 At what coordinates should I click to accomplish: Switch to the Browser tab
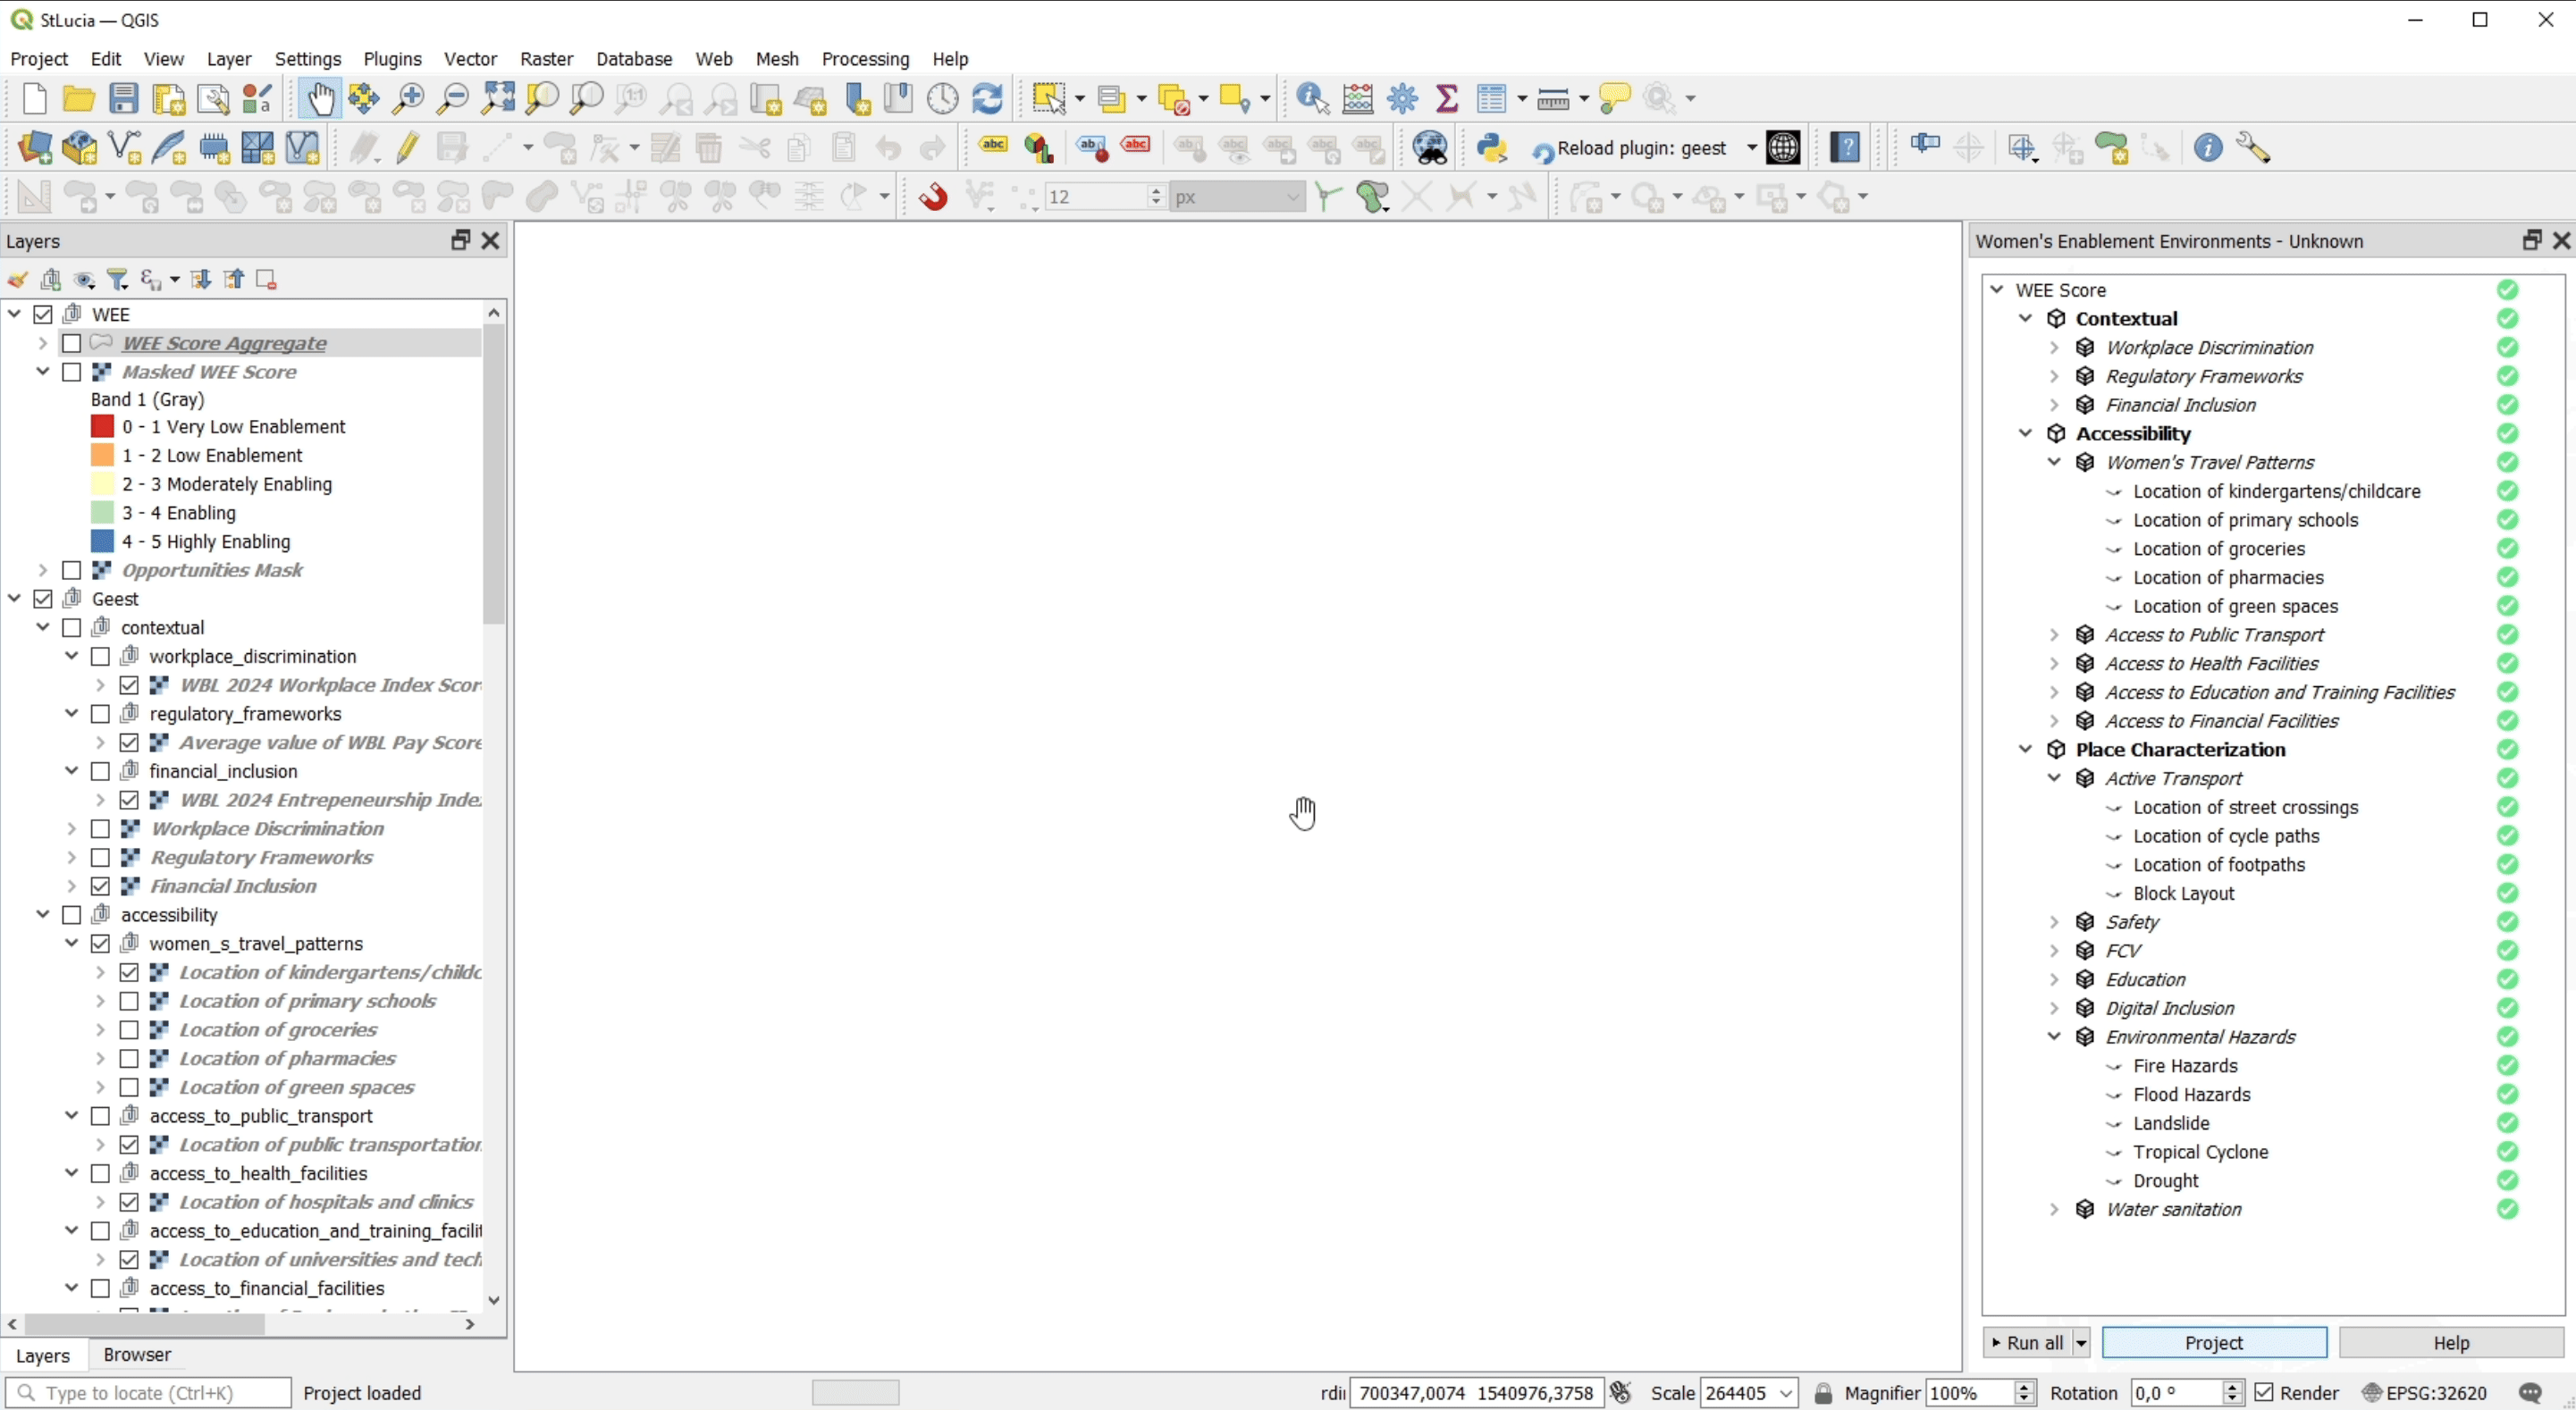[137, 1355]
